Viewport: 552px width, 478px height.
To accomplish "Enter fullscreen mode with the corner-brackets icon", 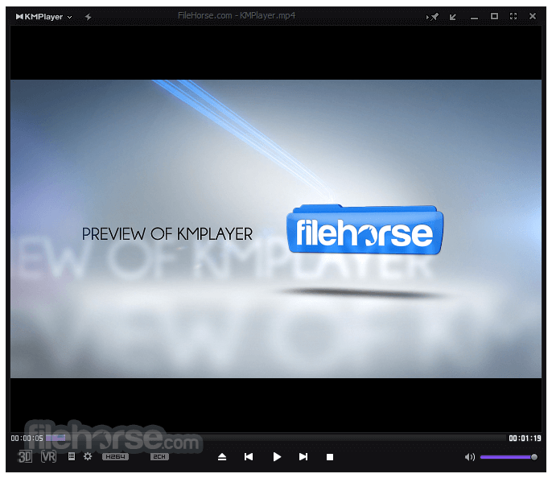I will 513,16.
